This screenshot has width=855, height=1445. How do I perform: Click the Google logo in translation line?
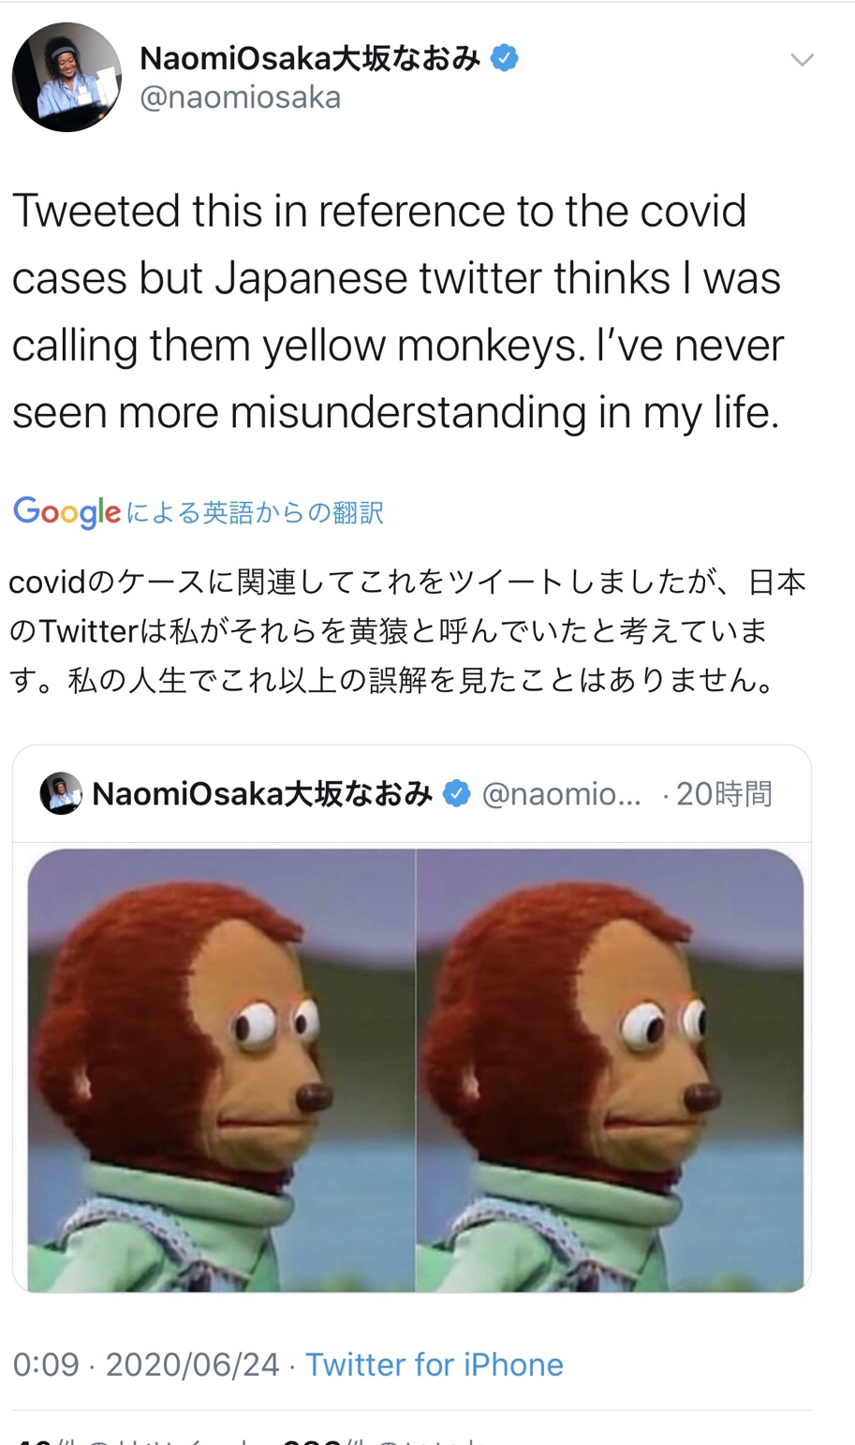(x=66, y=512)
